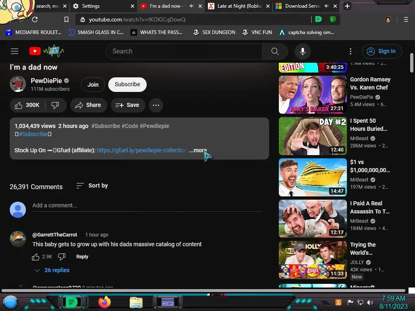
Task: Open $1 vs $1,000,000,00... yacht video thumbnail
Action: (312, 177)
